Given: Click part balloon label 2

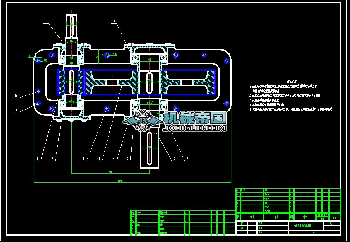Looking at the screenshot, I should click(x=174, y=159).
